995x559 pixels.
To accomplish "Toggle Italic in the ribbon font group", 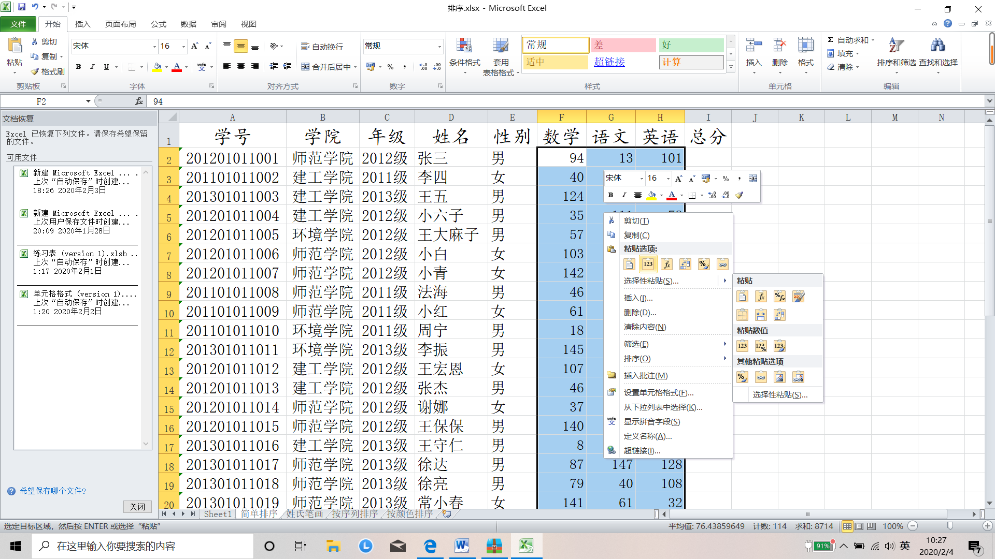I will coord(92,67).
